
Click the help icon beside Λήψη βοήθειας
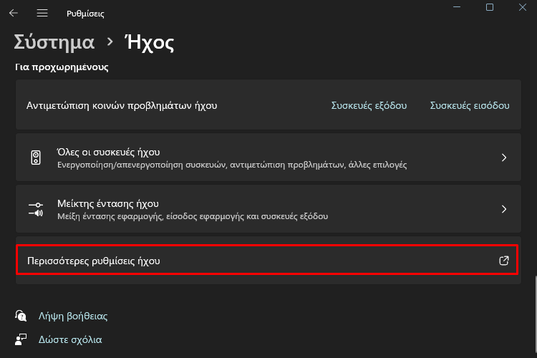tap(22, 316)
